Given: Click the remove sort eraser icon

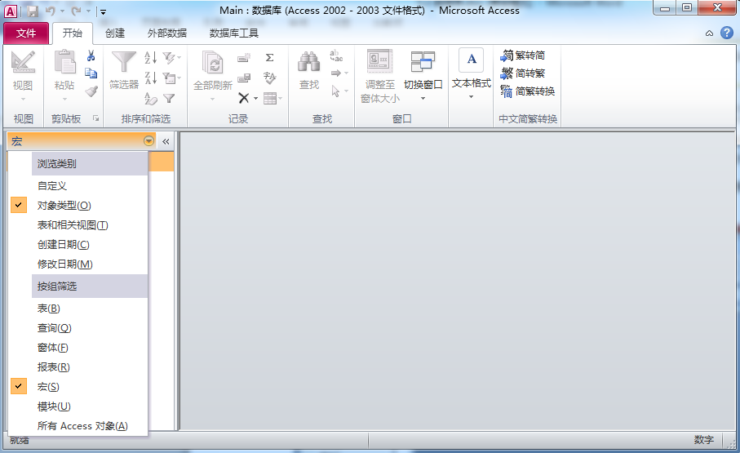Looking at the screenshot, I should (151, 98).
